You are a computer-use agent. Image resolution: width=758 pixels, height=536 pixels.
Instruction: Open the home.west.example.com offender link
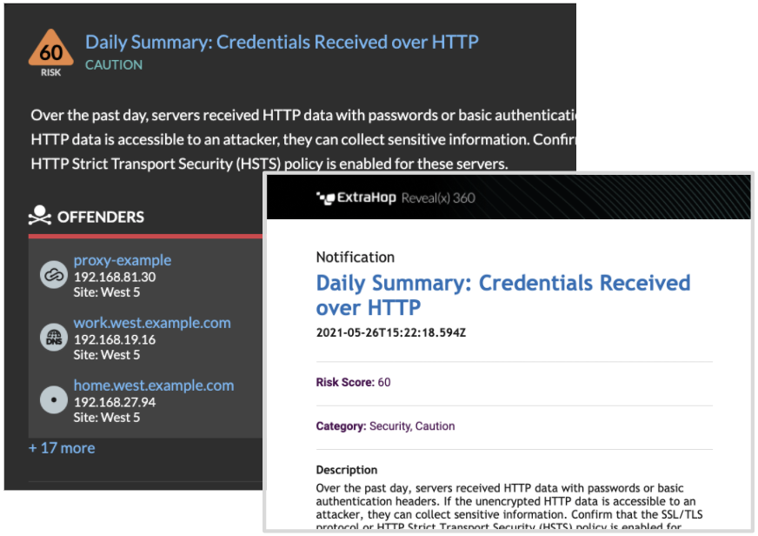pyautogui.click(x=154, y=385)
